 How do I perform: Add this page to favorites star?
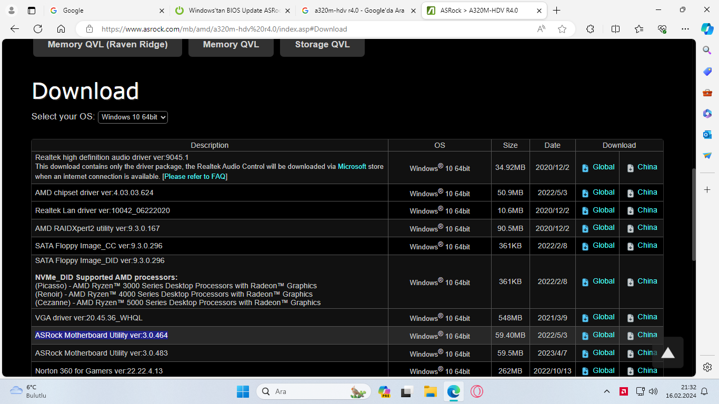tap(562, 29)
